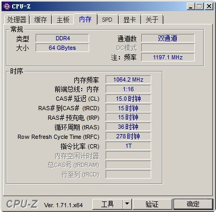Viewport: 216px width, 212px height.
Task: Open the 缓存 tab
Action: click(41, 20)
